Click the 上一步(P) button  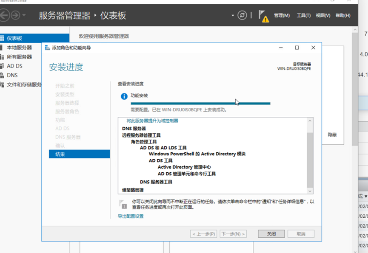203,234
